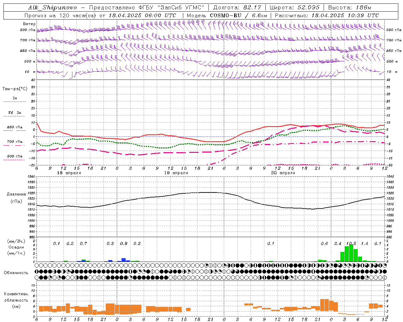The height and width of the screenshot is (322, 403).
Task: Click the "0.3" precipitation total value
Action: pos(110,243)
